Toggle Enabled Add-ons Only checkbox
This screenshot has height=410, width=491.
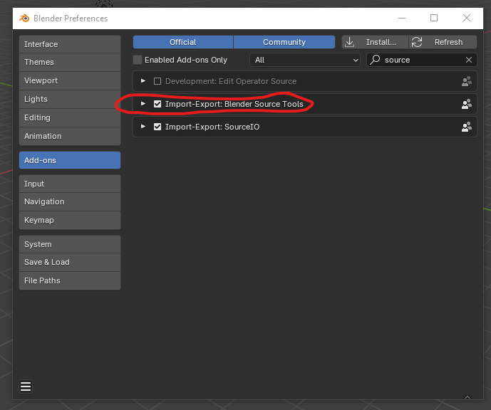(138, 60)
